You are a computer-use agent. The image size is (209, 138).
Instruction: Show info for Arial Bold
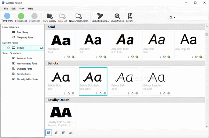click(96, 57)
